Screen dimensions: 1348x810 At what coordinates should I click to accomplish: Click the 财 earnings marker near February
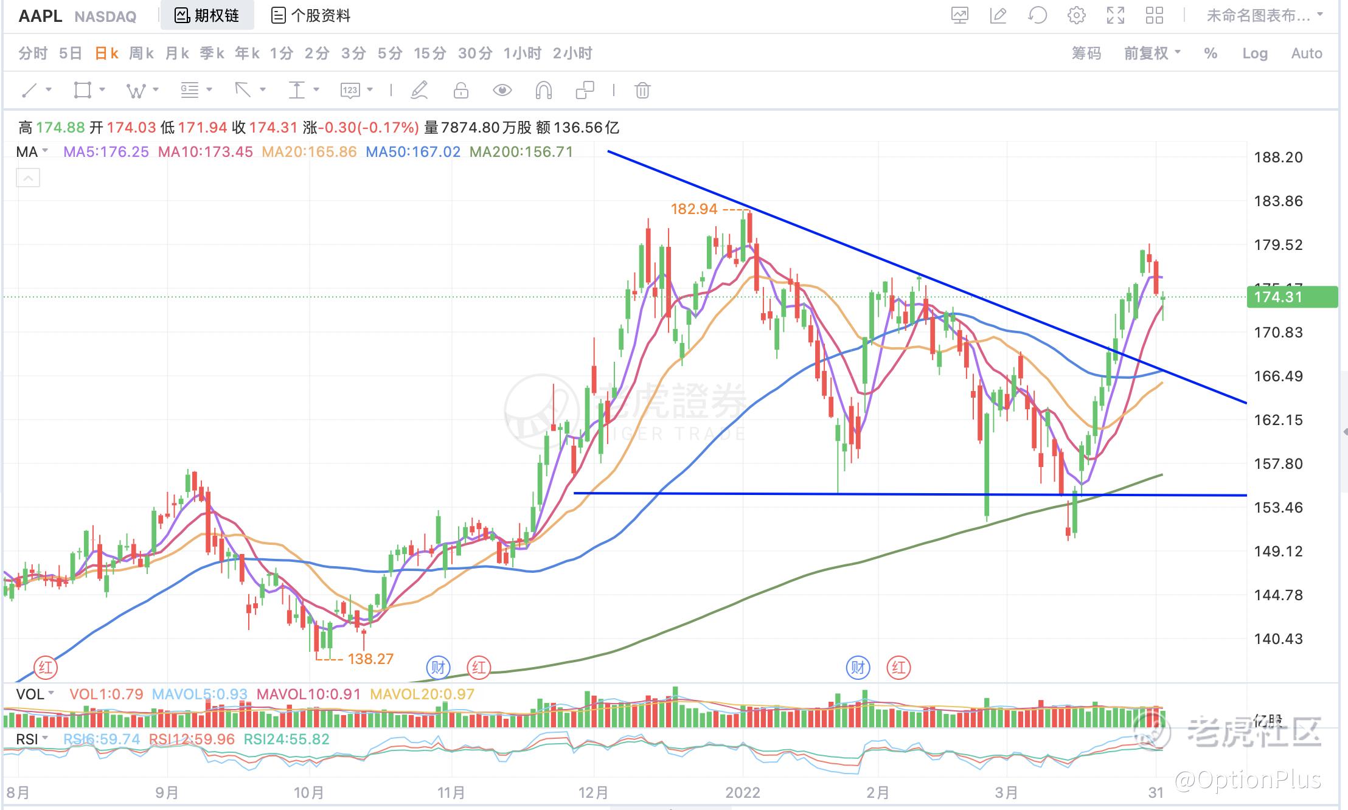(x=858, y=667)
